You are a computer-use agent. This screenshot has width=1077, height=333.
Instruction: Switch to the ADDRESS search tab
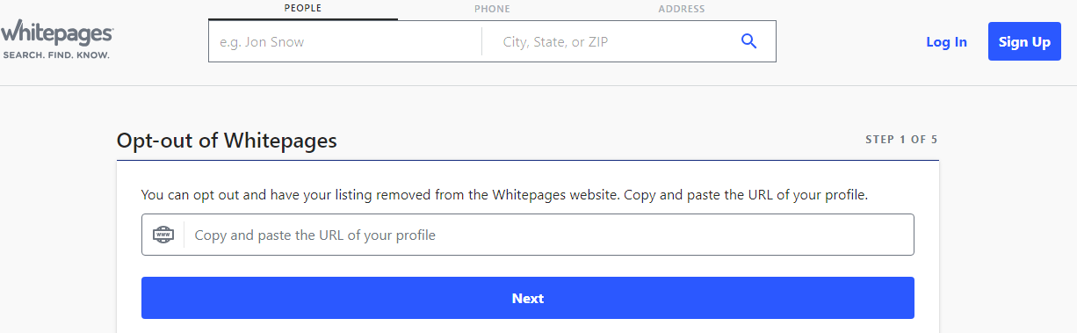pos(682,9)
